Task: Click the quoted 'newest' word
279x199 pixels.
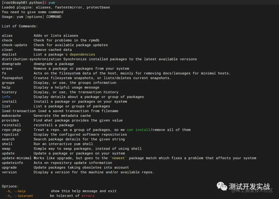Action: (x=118, y=158)
